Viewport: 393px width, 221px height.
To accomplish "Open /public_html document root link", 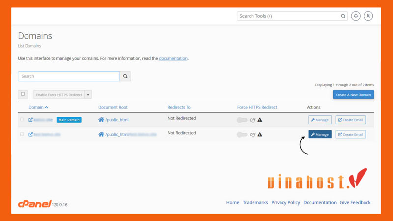I will 117,120.
